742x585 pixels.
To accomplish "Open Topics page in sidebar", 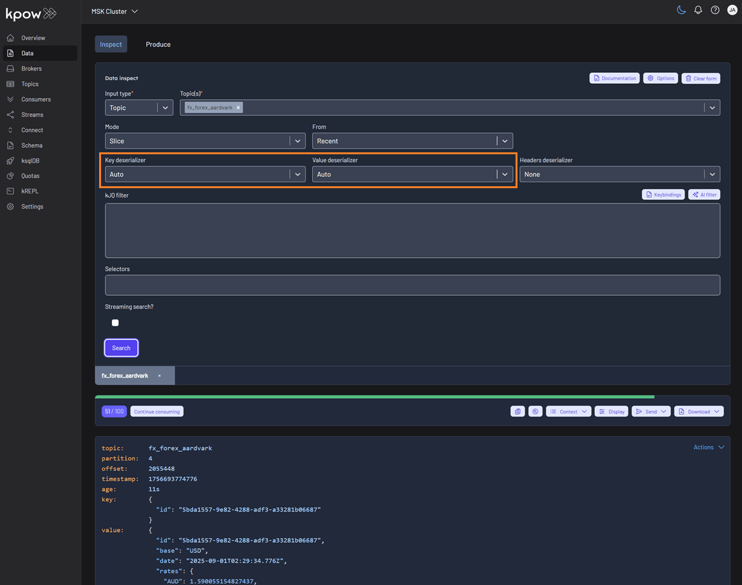I will [40, 84].
